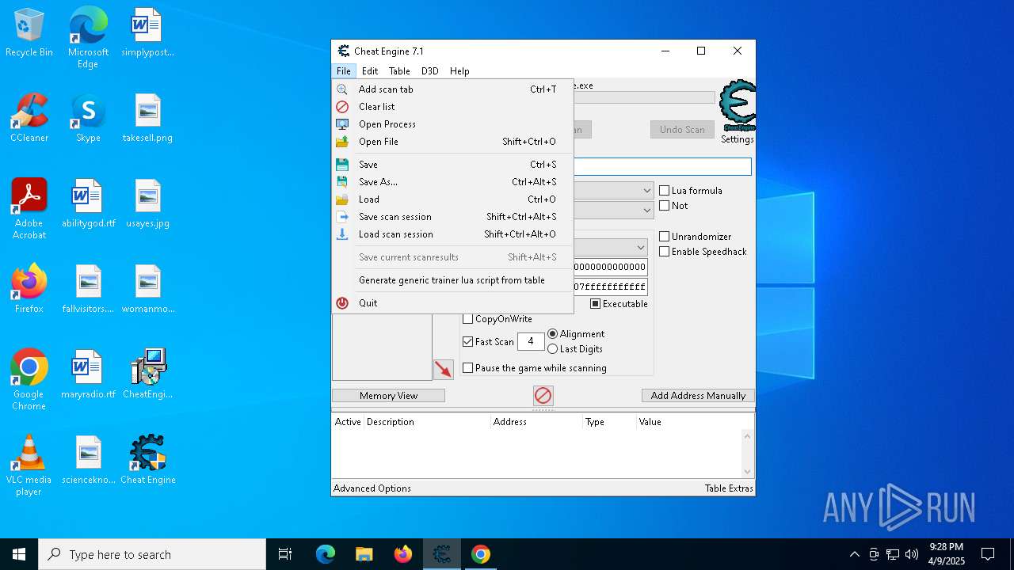Select CCleaner desktop shortcut
The width and height of the screenshot is (1014, 570).
point(29,119)
